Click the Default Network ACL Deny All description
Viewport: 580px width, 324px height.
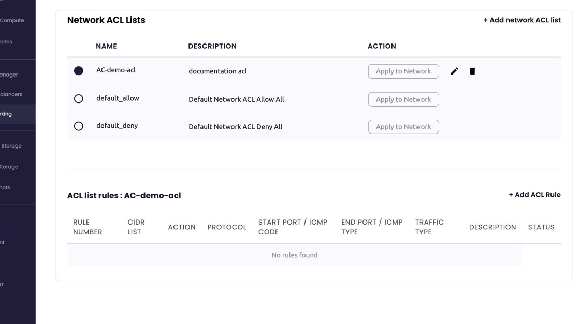click(x=235, y=127)
